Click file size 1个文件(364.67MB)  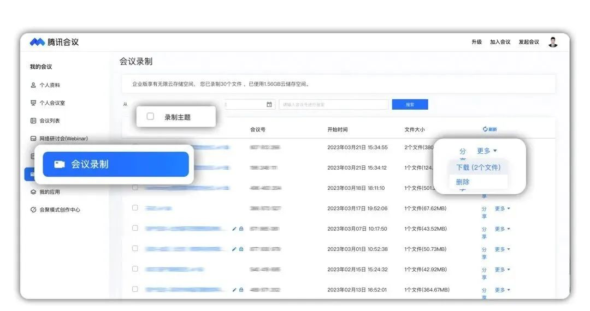[x=427, y=290]
